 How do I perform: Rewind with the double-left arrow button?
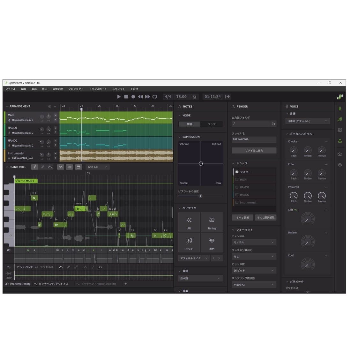pos(140,97)
